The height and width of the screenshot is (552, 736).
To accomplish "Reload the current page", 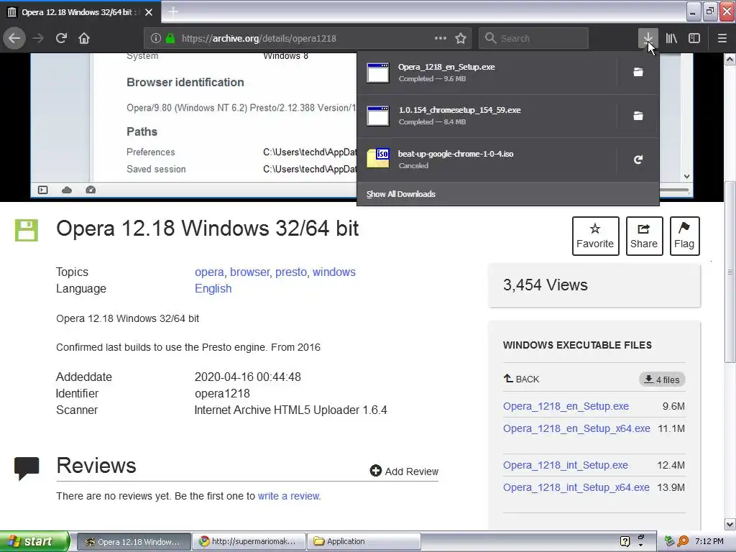I will click(61, 38).
